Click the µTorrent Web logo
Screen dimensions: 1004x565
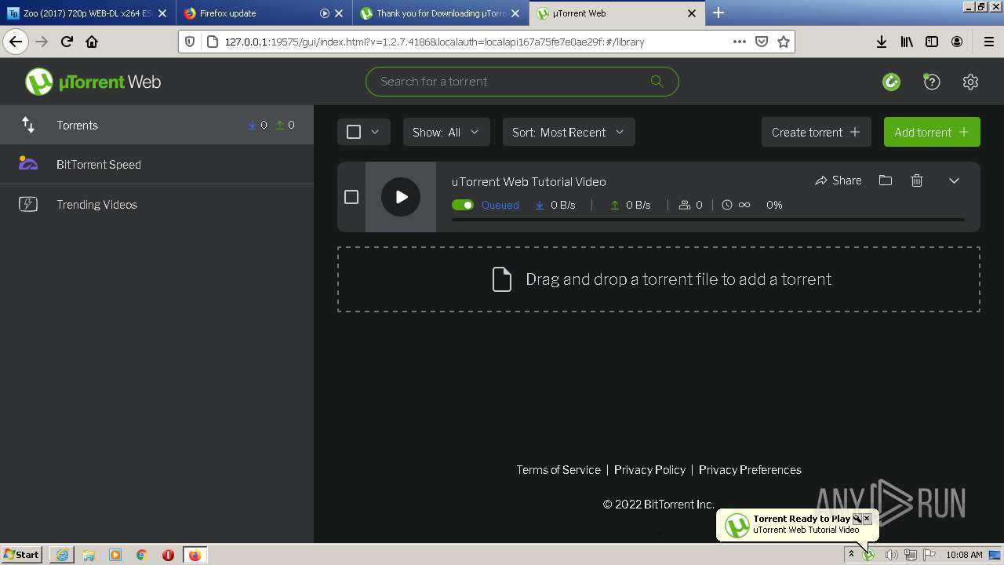point(93,82)
